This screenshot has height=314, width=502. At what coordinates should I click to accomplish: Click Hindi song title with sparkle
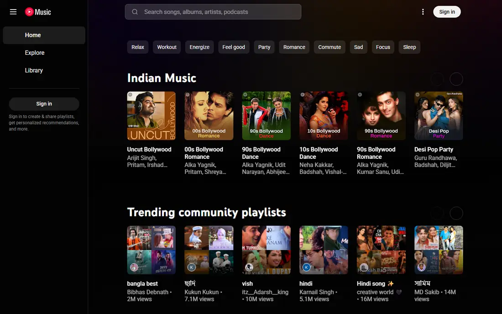click(x=375, y=283)
